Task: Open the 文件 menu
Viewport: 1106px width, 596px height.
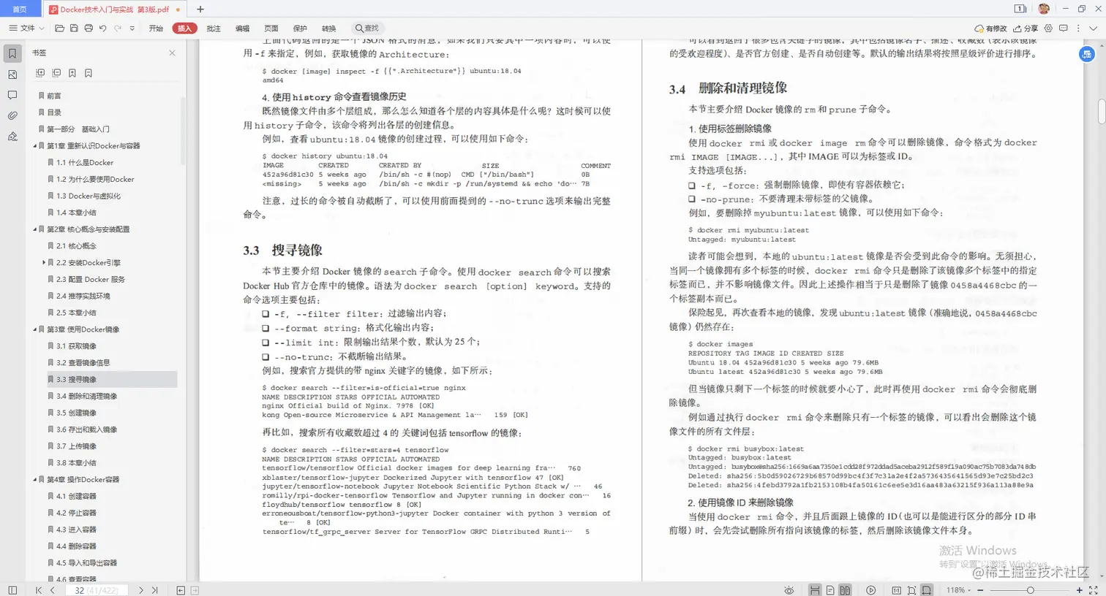Action: pos(26,28)
